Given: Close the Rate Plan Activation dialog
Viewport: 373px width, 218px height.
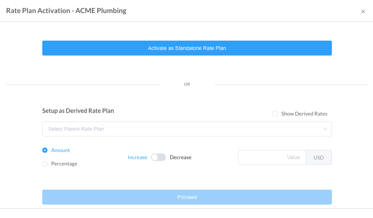Looking at the screenshot, I should (363, 11).
